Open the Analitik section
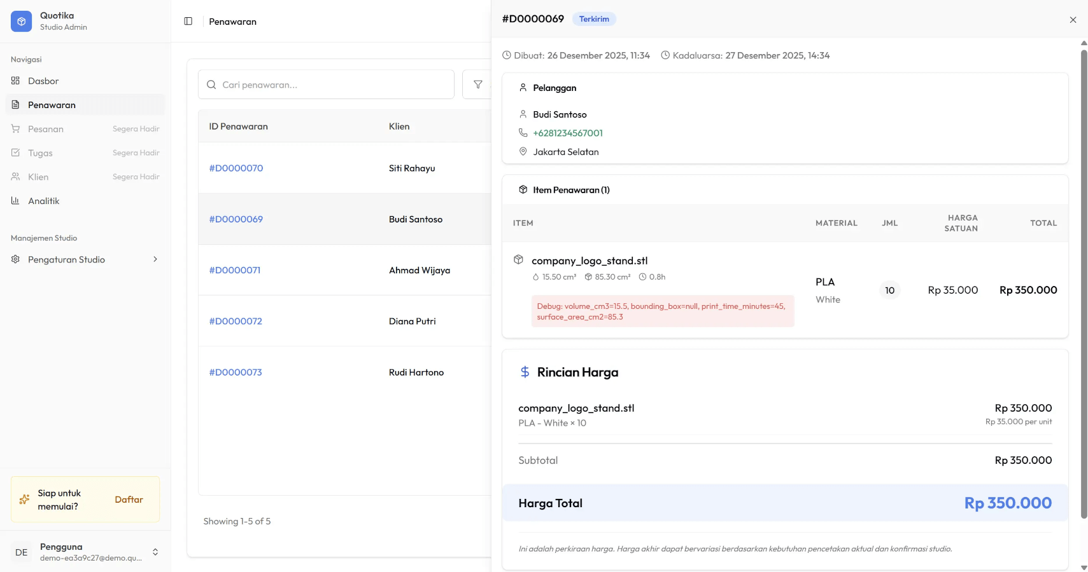Viewport: 1088px width, 572px height. 44,201
